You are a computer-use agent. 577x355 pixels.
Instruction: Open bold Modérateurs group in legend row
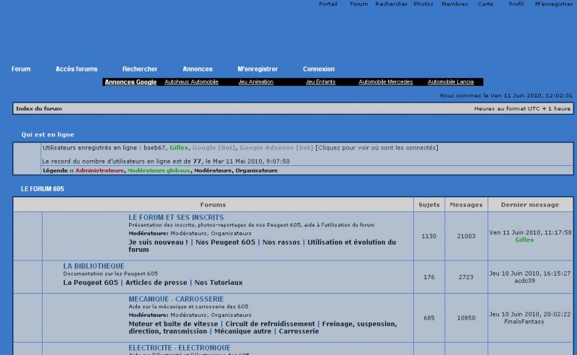point(213,170)
